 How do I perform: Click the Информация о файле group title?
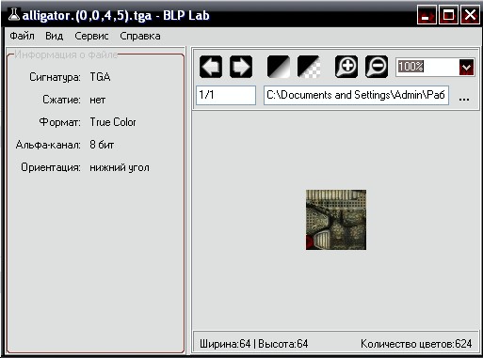[66, 54]
